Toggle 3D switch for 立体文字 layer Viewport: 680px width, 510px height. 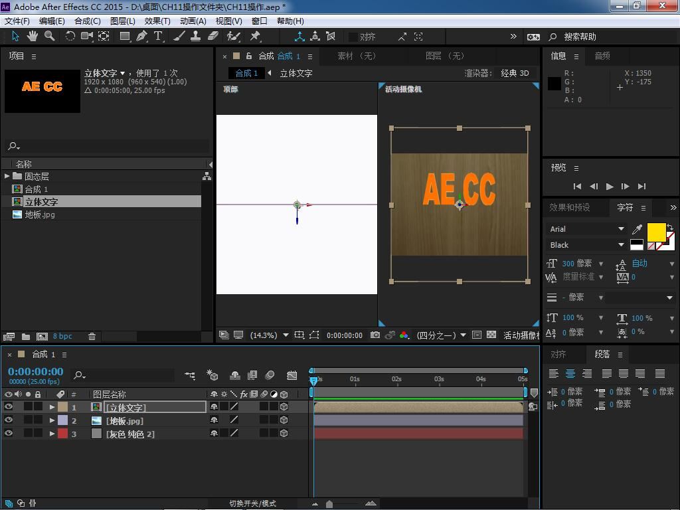click(x=284, y=406)
